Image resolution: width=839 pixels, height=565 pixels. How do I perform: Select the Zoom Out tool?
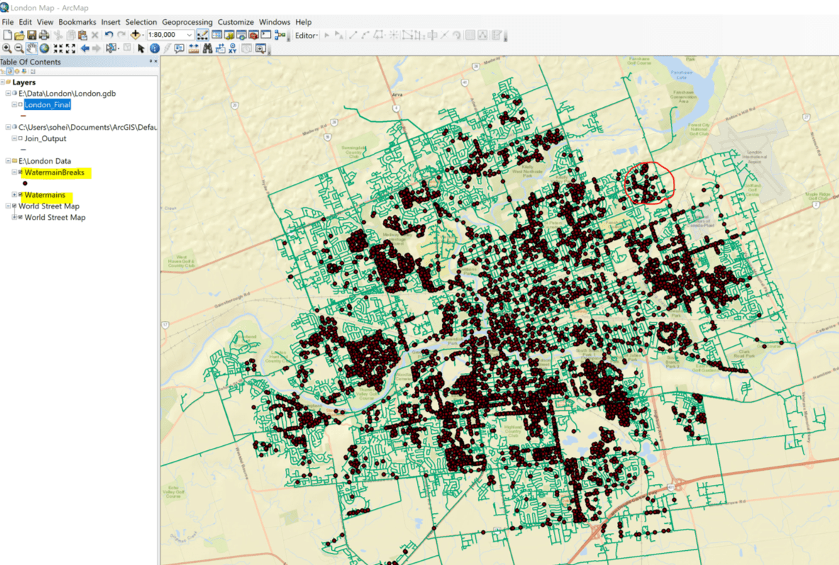(x=19, y=49)
